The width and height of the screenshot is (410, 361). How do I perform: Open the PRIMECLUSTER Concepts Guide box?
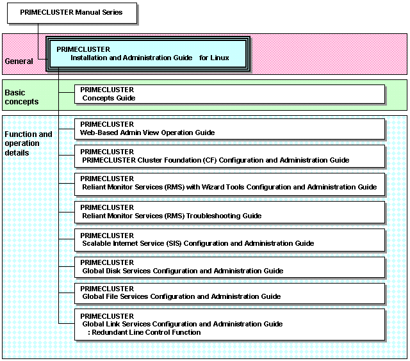(x=229, y=94)
